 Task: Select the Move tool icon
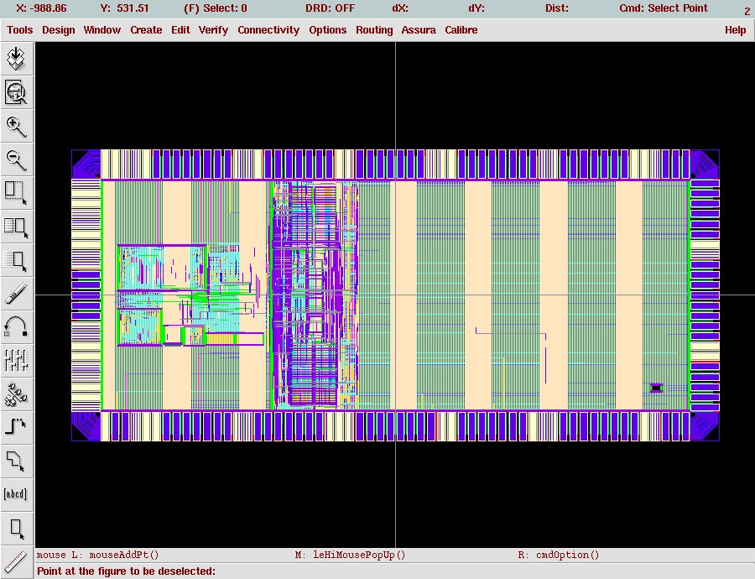17,259
